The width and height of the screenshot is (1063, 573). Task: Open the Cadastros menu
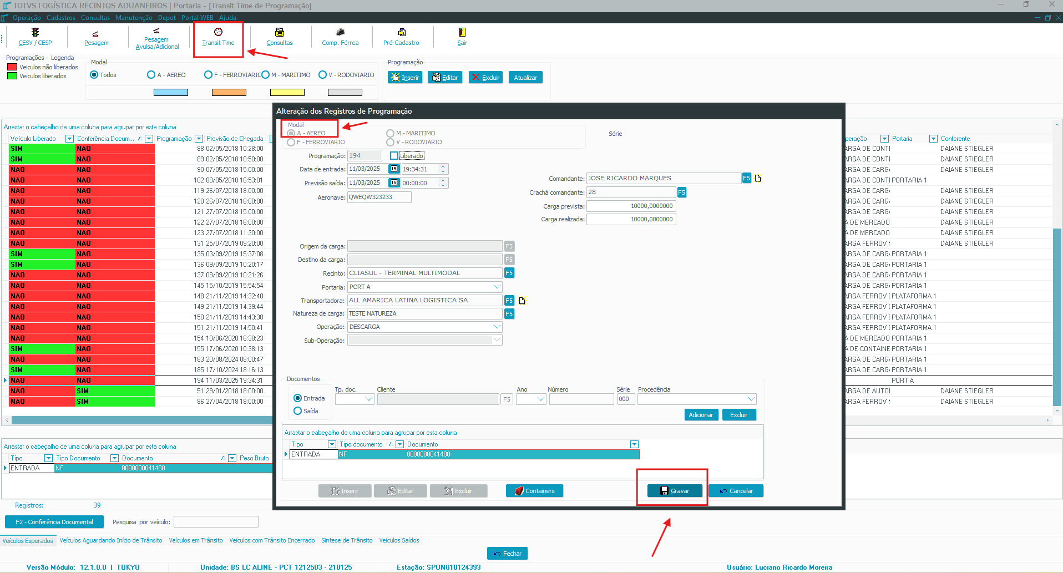(61, 18)
